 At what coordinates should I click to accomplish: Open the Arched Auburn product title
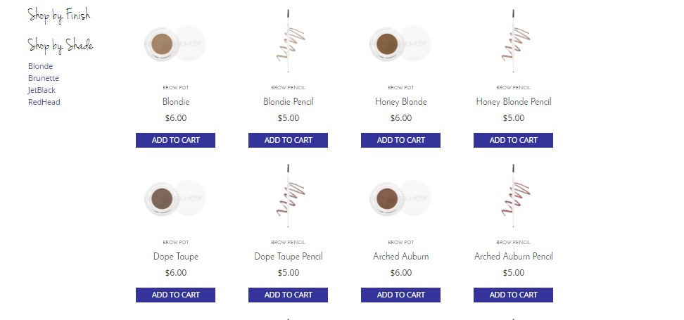point(400,257)
